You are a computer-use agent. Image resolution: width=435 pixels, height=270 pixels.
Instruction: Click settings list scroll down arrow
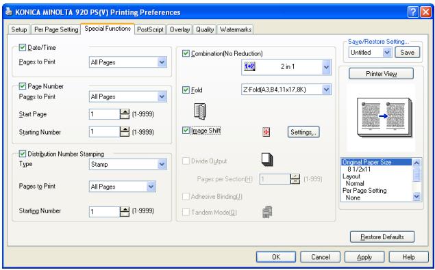pos(417,197)
